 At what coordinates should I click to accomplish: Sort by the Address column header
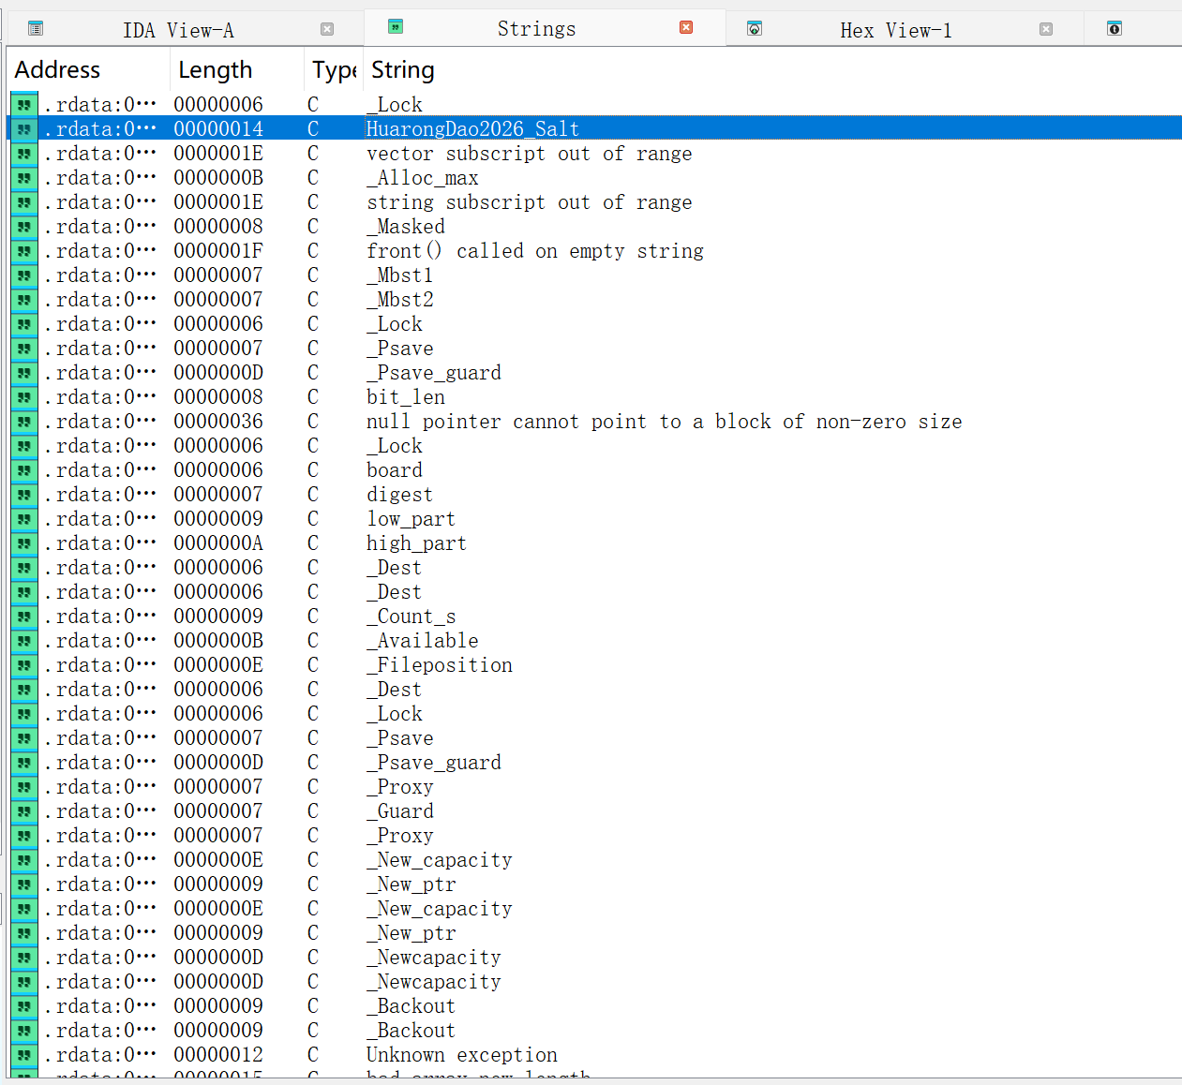(x=58, y=70)
